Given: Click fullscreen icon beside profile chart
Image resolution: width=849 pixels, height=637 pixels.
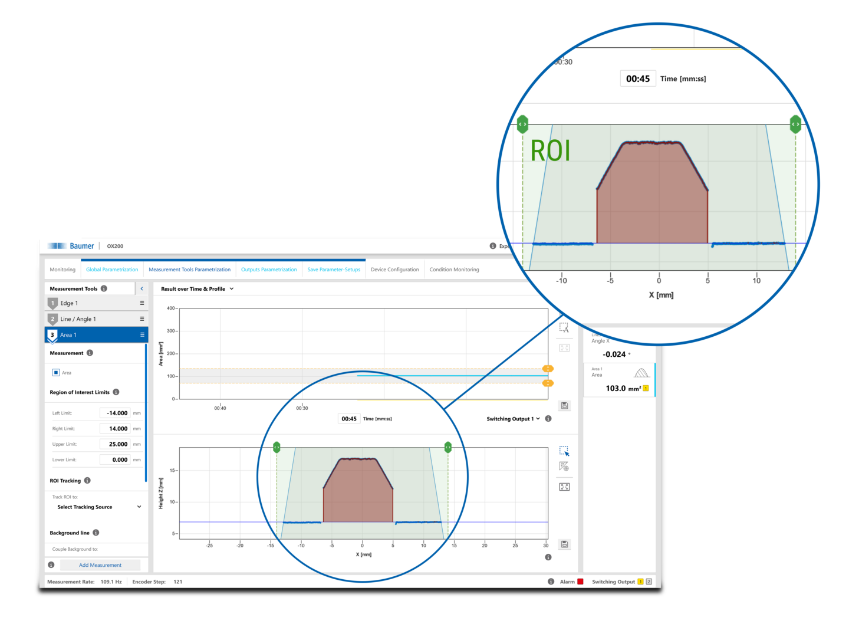Looking at the screenshot, I should 564,487.
